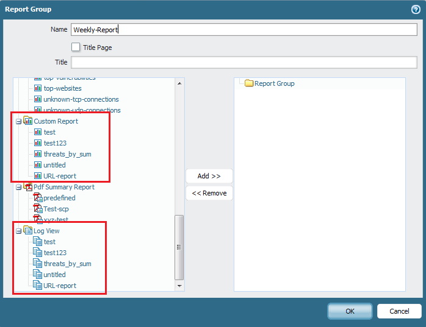Click the scrollbar down arrow
Screen dimensions: 426x327
pos(179,286)
